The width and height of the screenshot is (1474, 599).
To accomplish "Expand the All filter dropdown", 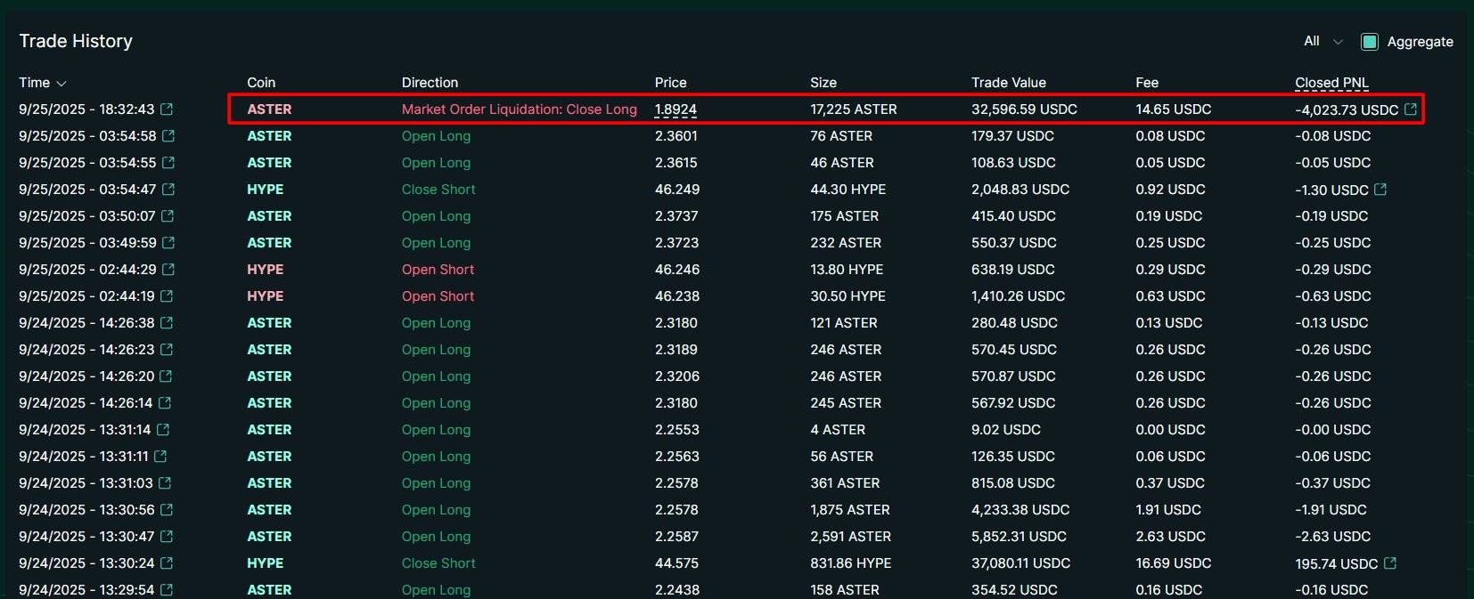I will pyautogui.click(x=1323, y=42).
